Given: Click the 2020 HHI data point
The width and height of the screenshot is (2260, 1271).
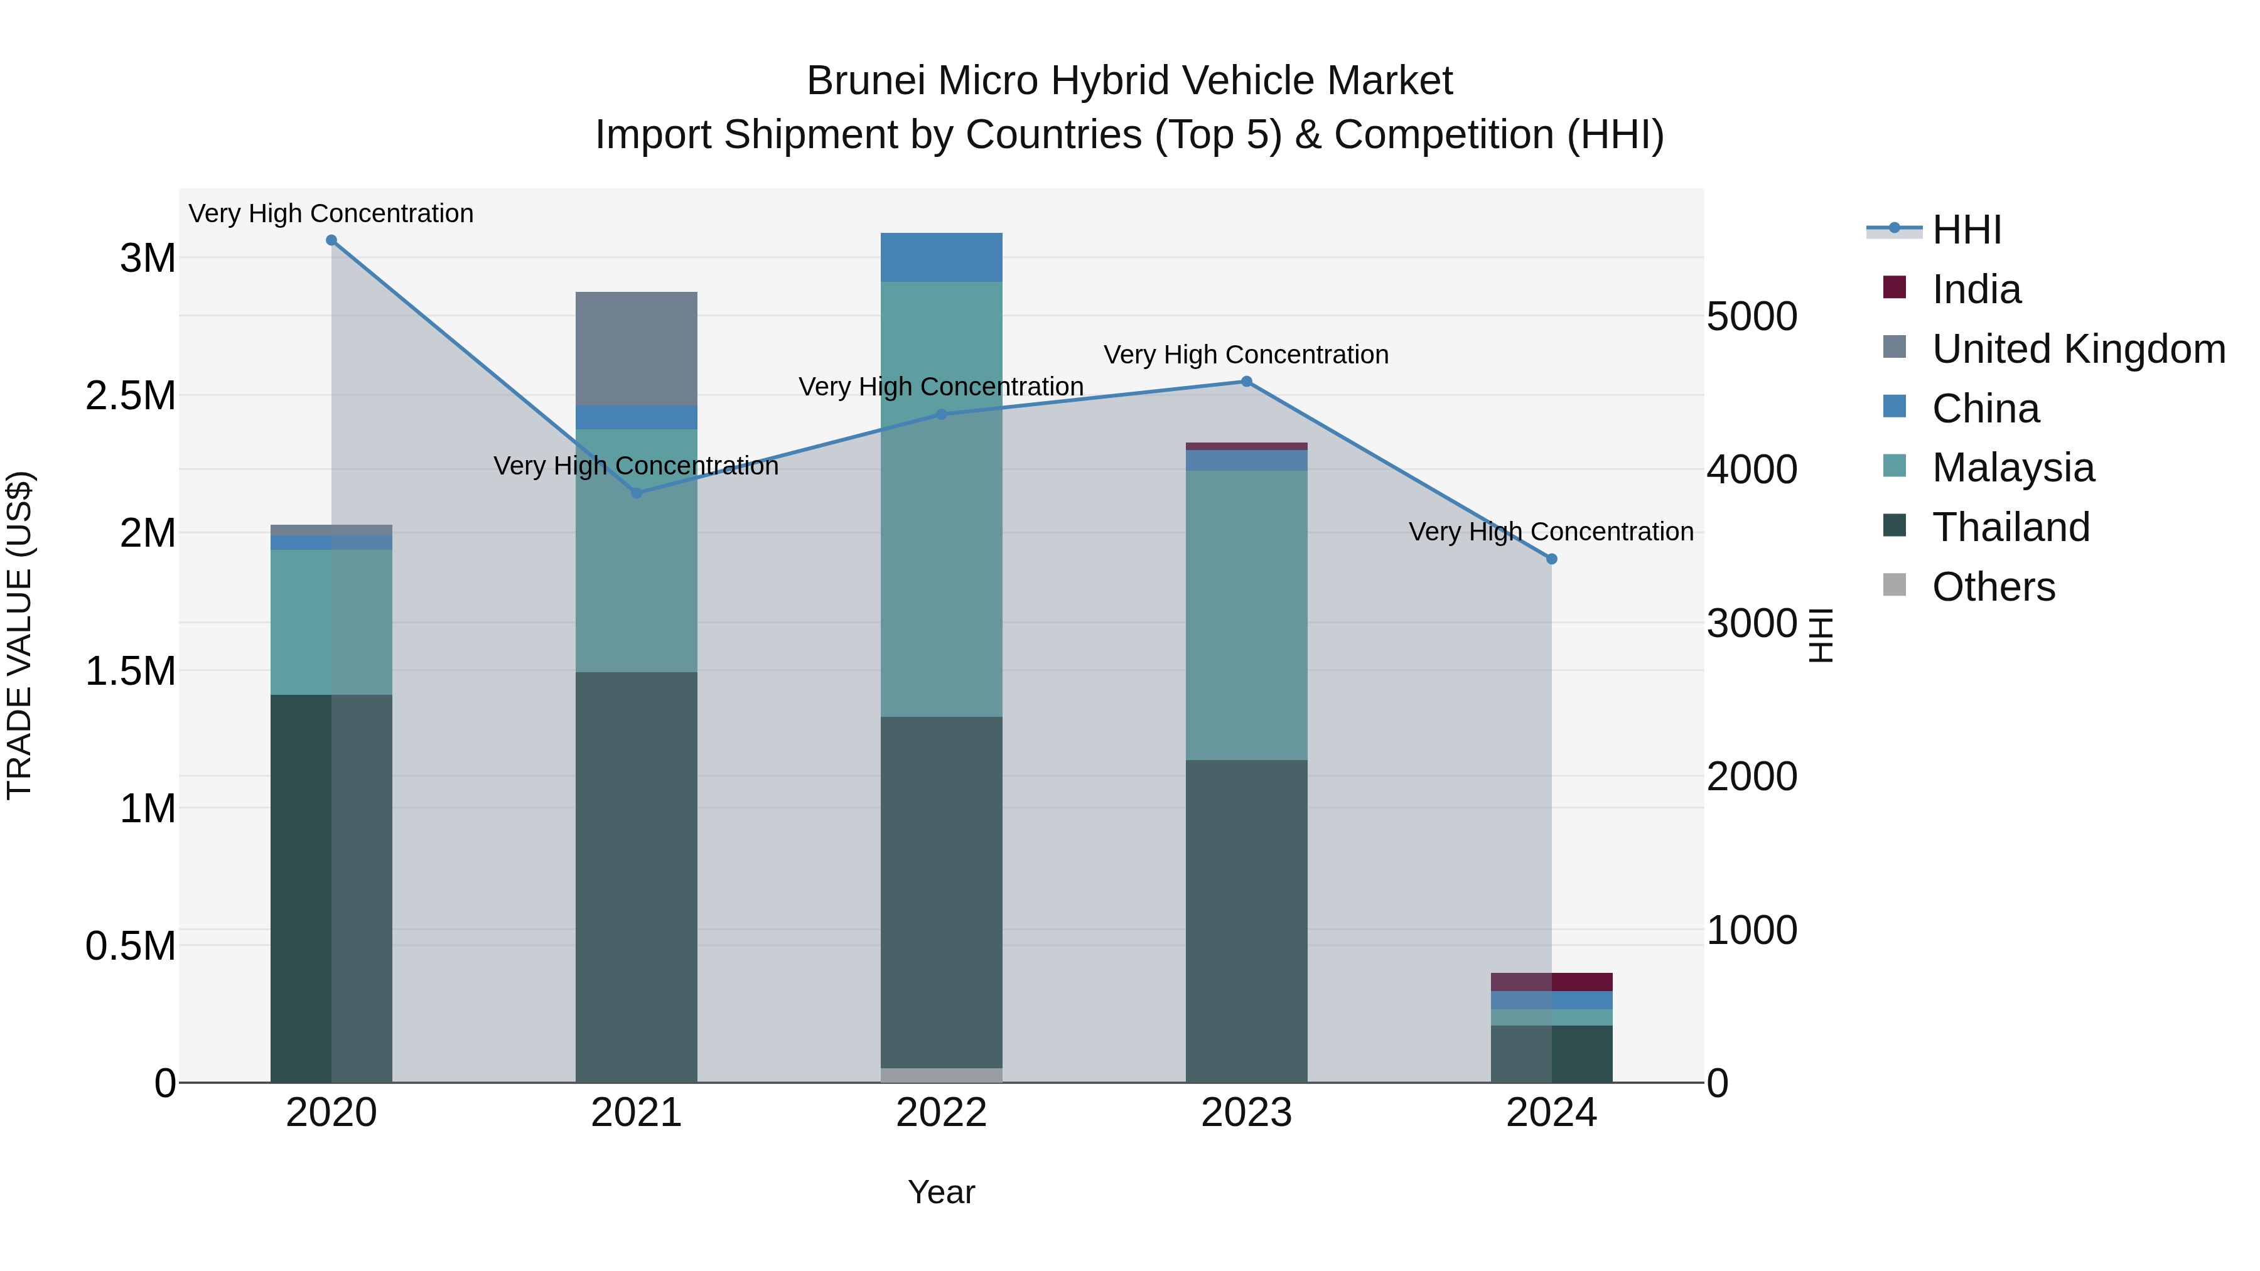Looking at the screenshot, I should tap(331, 240).
